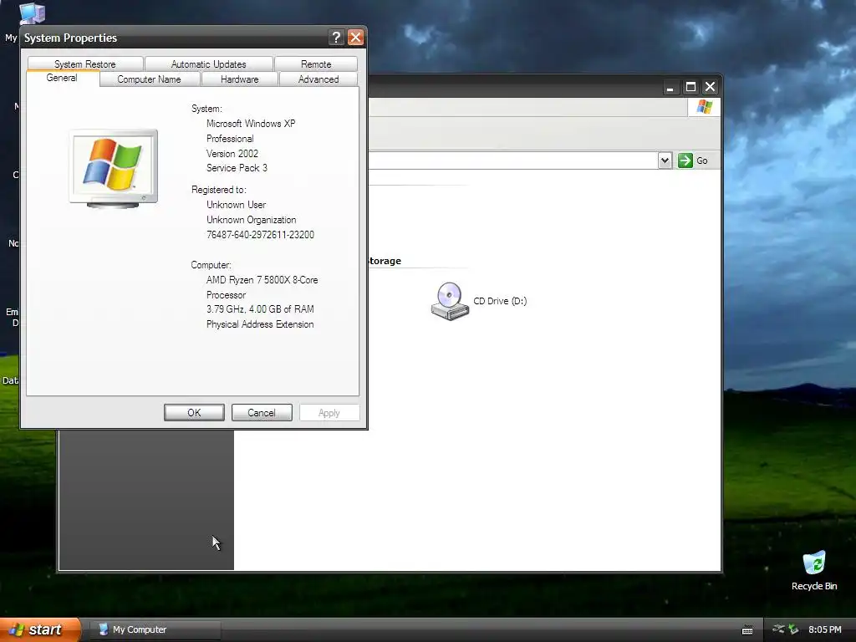The height and width of the screenshot is (642, 856).
Task: Select the General tab
Action: pos(62,78)
